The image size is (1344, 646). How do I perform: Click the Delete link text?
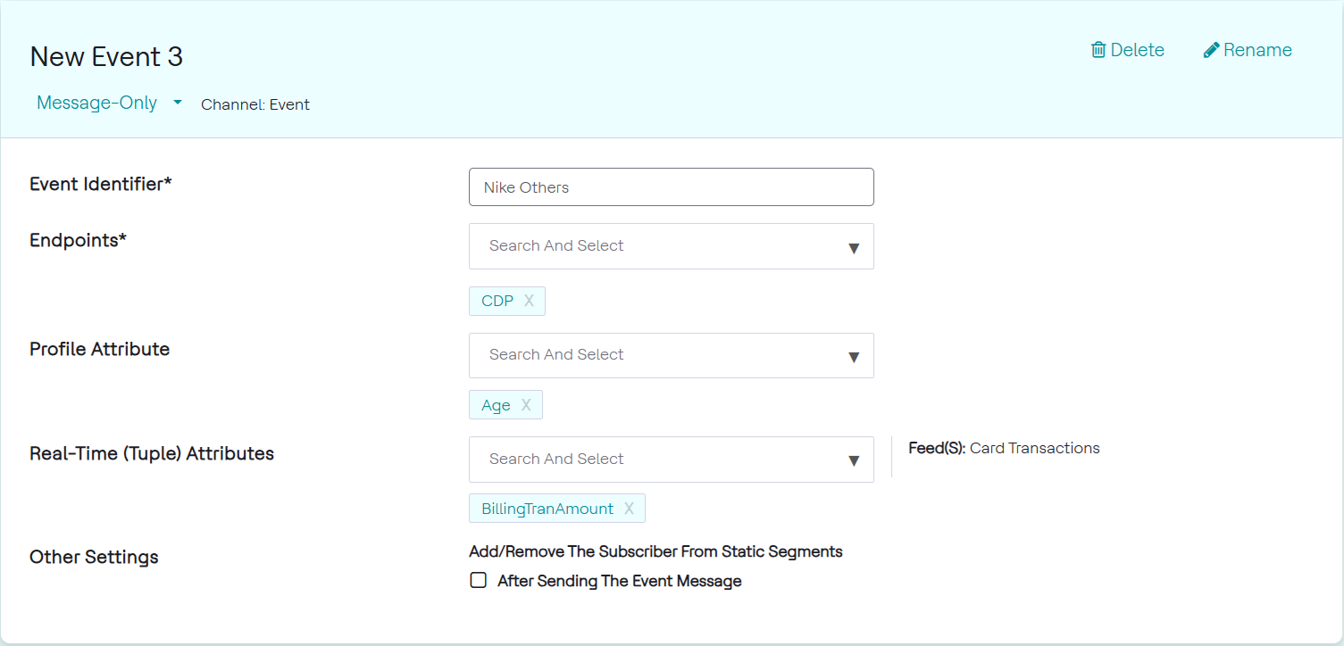coord(1137,50)
